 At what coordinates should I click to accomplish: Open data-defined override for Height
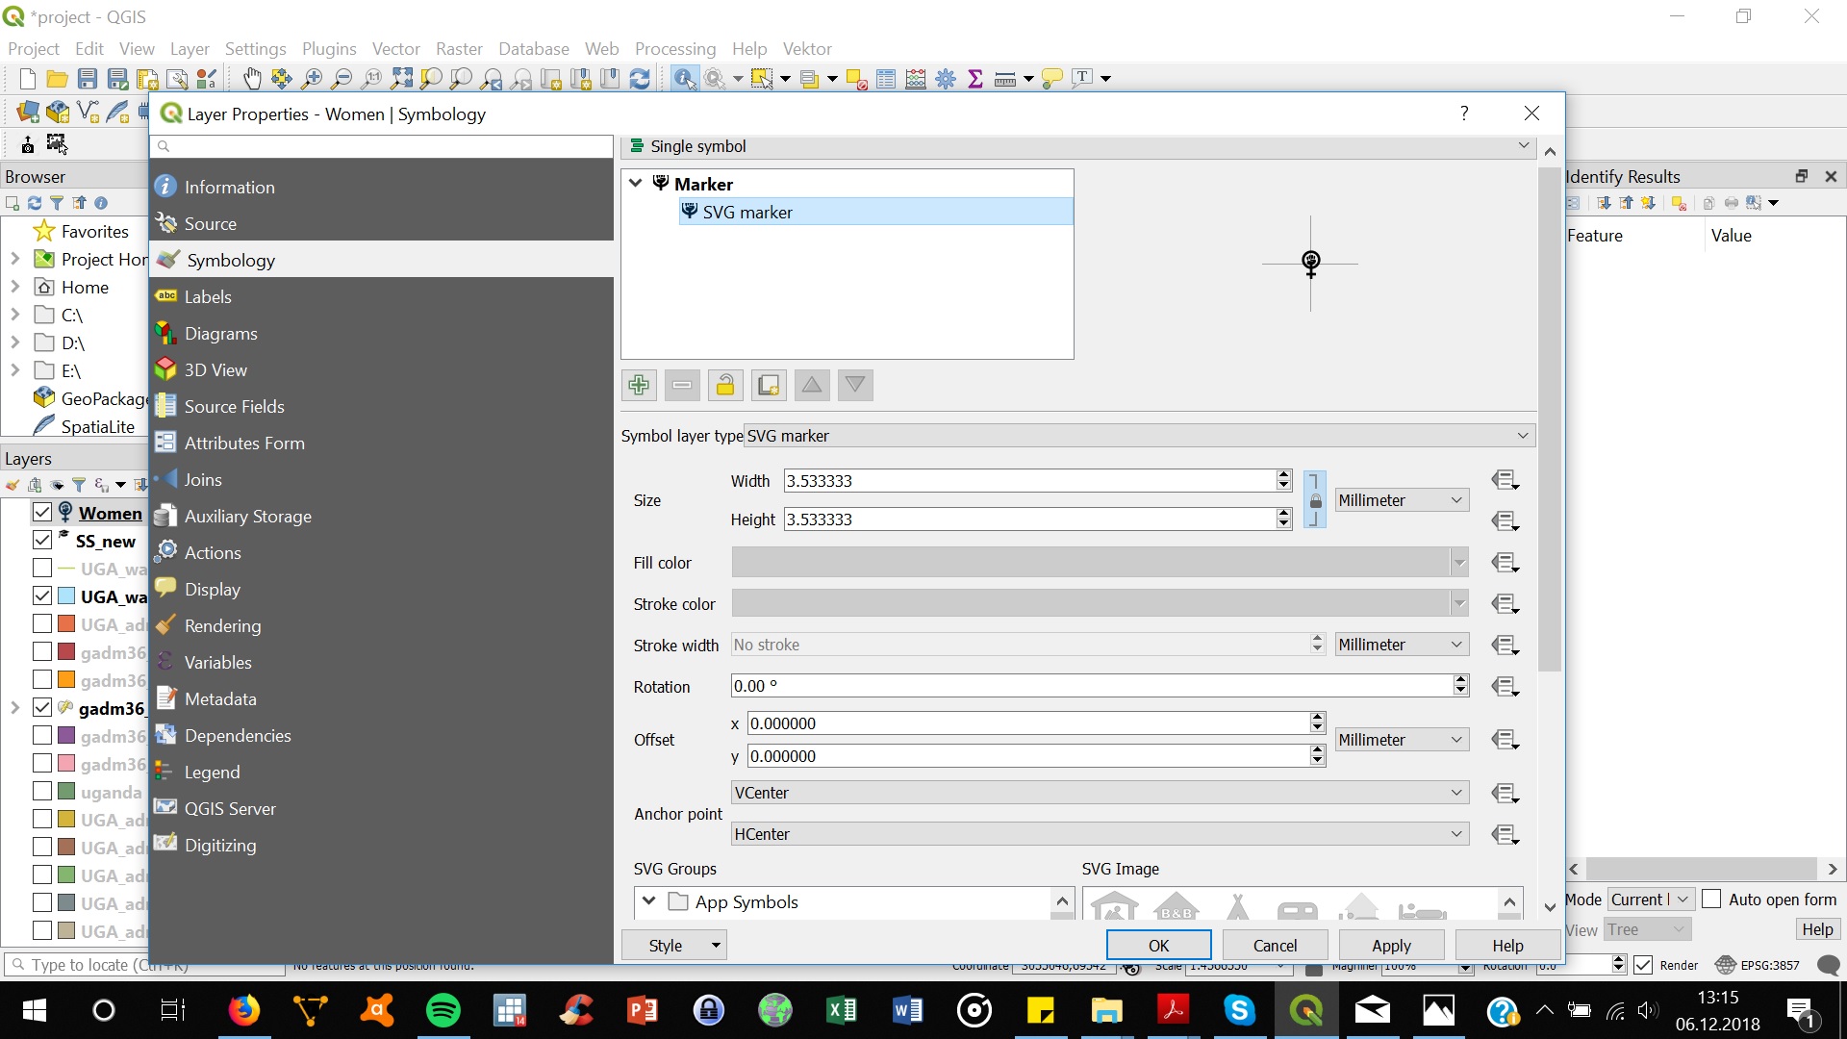click(x=1505, y=520)
